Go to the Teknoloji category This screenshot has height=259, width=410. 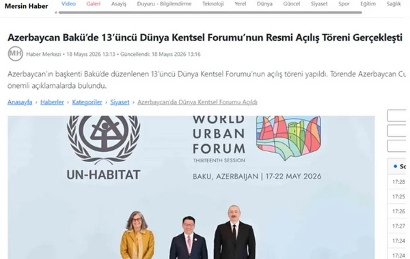(213, 3)
